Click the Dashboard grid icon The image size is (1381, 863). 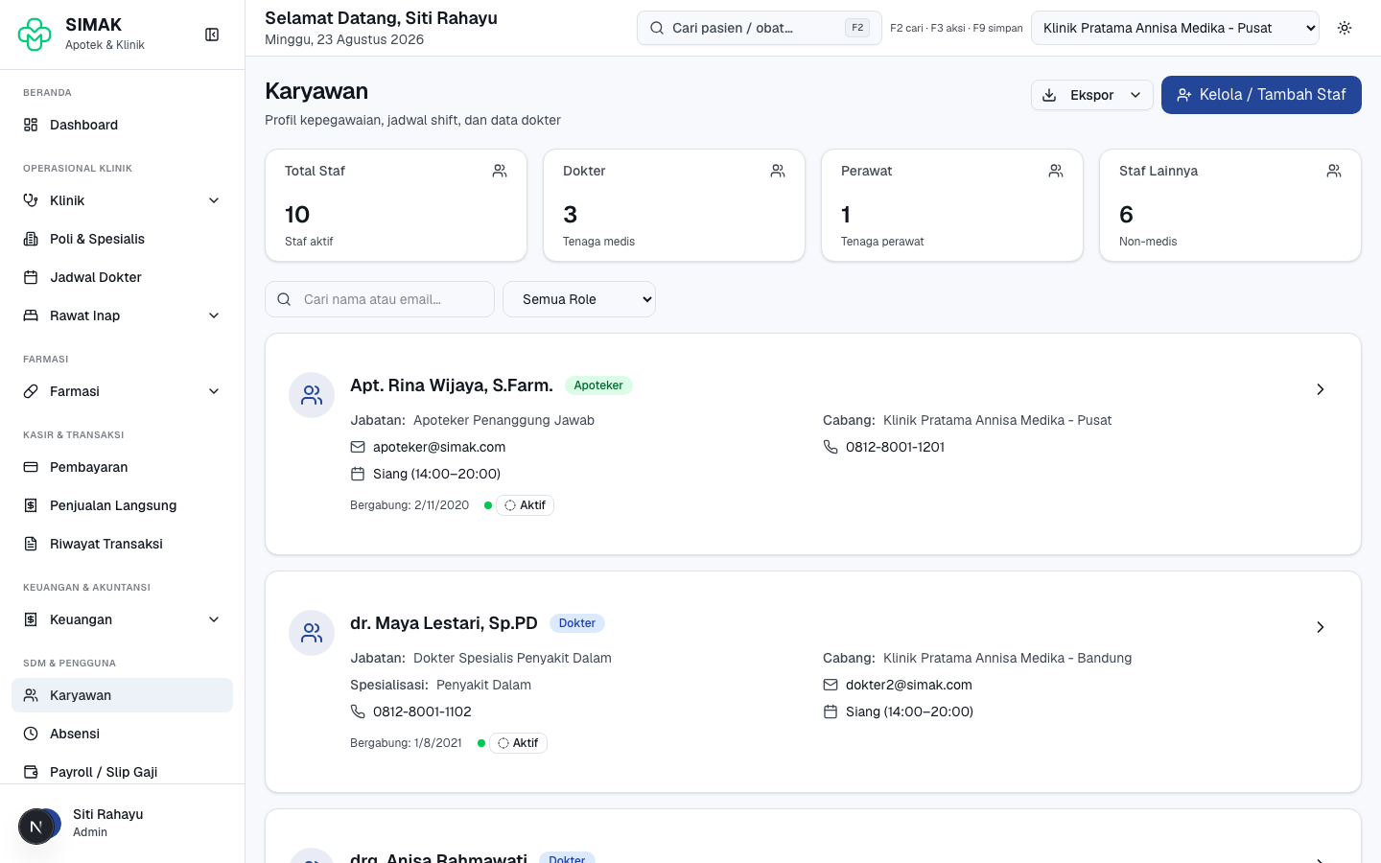tap(31, 125)
